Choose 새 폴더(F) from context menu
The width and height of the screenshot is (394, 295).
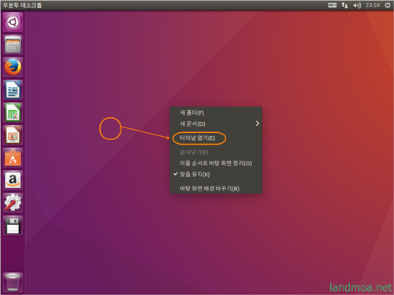(216, 112)
